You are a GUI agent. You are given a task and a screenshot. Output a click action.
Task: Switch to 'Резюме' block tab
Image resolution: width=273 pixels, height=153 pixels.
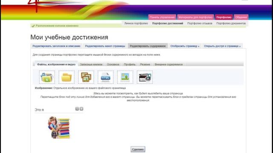(x=145, y=64)
